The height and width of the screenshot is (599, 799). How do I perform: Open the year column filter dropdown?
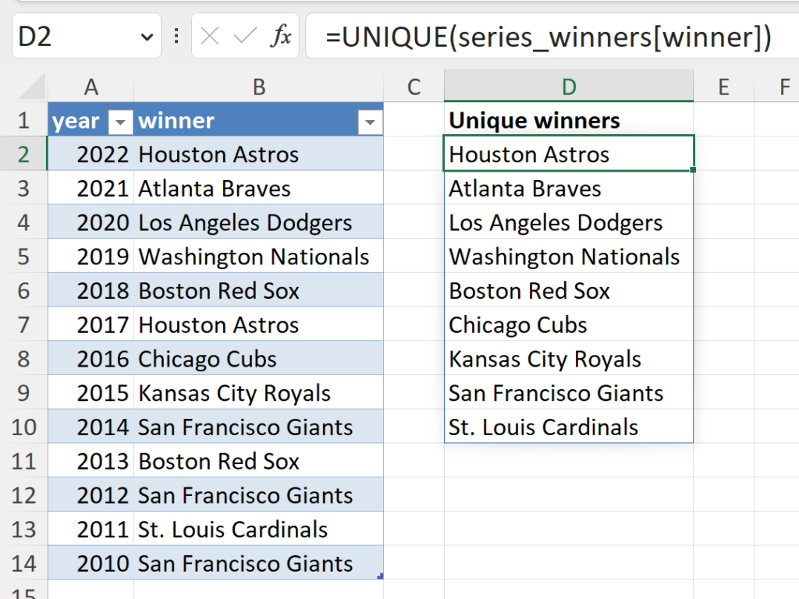click(121, 122)
